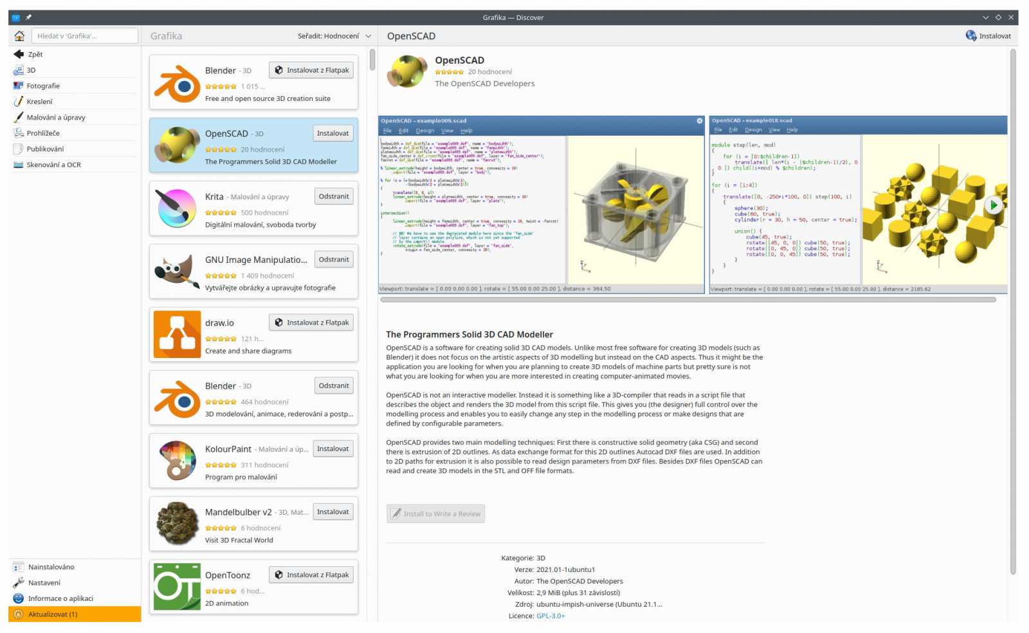
Task: Open the example009.scad screenshot
Action: click(542, 204)
